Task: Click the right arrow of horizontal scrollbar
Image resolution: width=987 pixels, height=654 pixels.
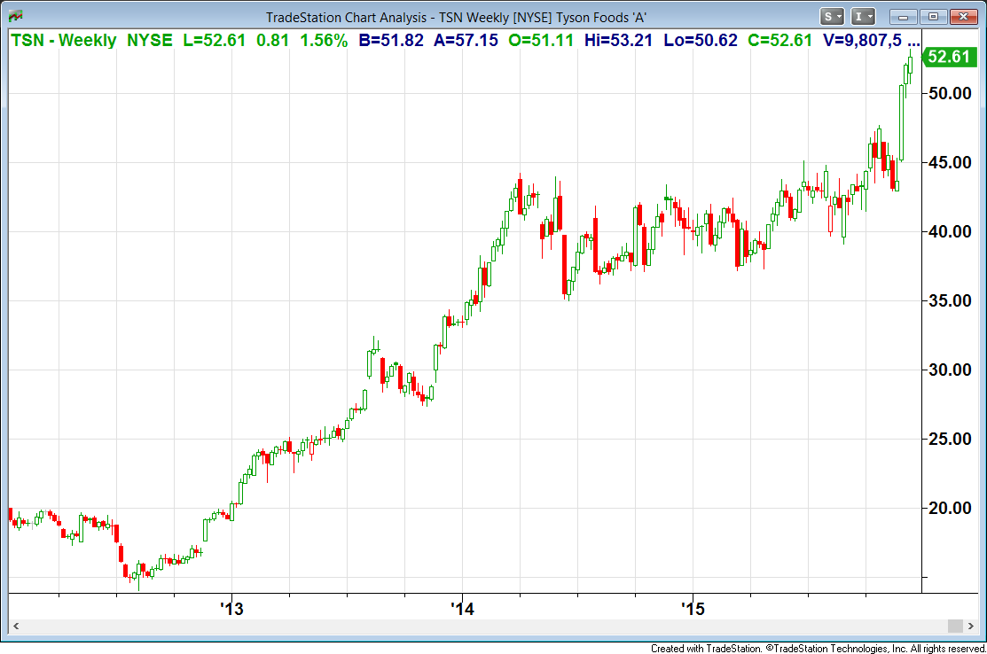Action: (971, 626)
